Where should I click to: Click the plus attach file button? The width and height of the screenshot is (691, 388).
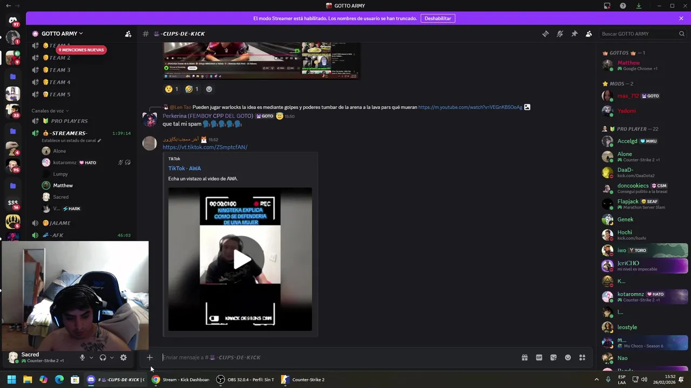pos(150,357)
